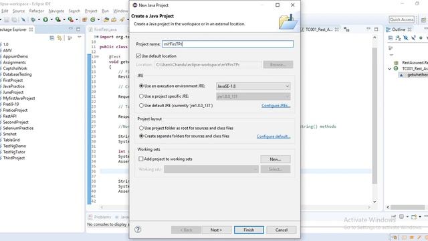The image size is (428, 241).
Task: Open the External Tools dropdown arrow
Action: coord(77,19)
